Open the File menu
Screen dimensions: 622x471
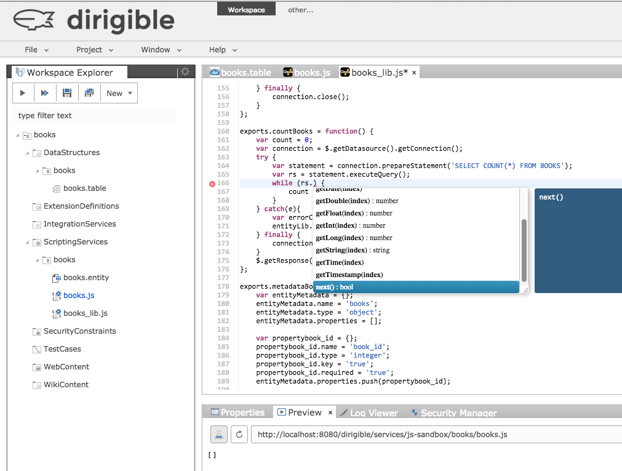(36, 50)
